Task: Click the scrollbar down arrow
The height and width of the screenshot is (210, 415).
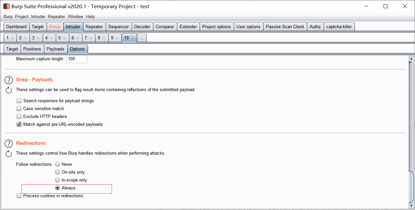Action: click(x=411, y=205)
